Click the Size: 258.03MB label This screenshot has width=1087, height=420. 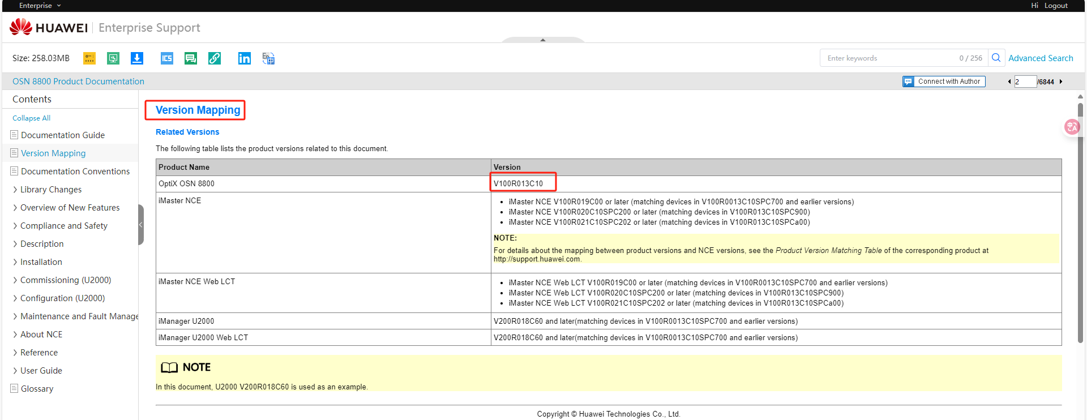click(41, 58)
